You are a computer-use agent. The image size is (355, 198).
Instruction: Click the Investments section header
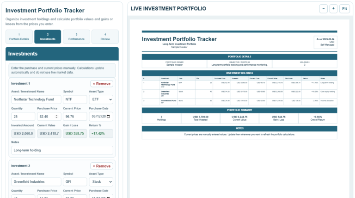(x=62, y=54)
